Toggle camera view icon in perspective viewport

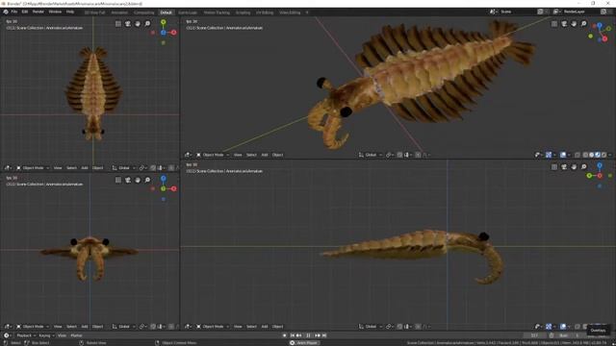point(564,24)
